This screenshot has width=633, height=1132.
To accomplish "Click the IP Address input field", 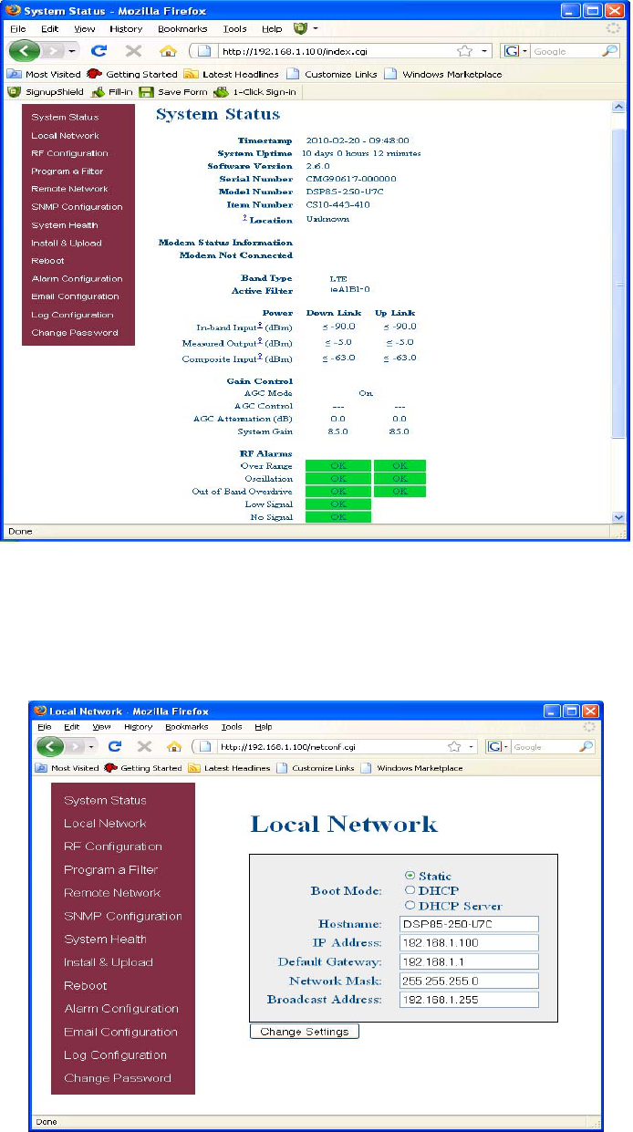I will point(469,943).
